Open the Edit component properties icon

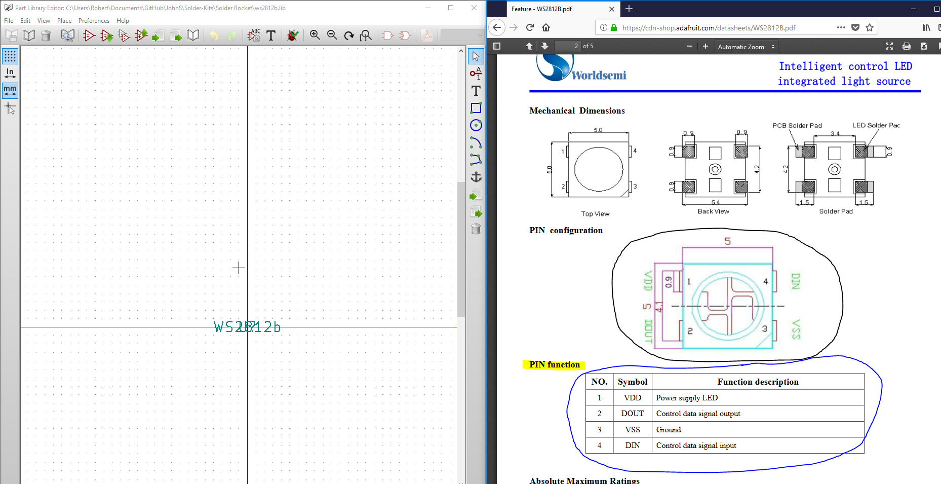(254, 35)
